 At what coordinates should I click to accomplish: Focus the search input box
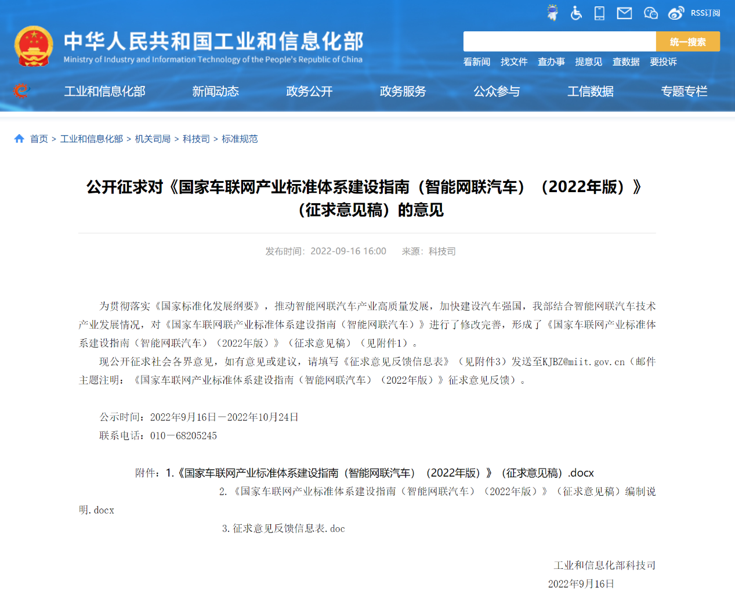tap(559, 42)
